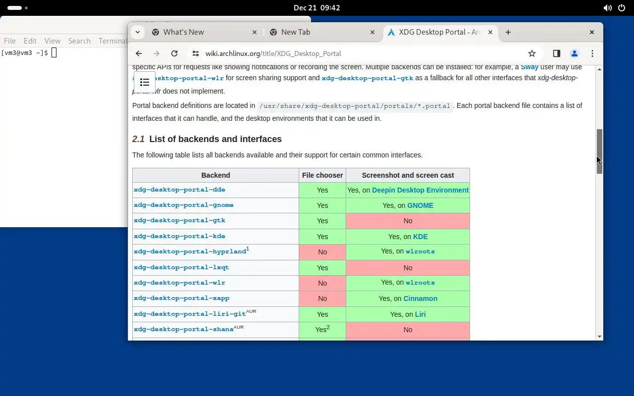Viewport: 634px width, 396px height.
Task: Open xdg-desktop-portal-xapp link
Action: click(181, 298)
